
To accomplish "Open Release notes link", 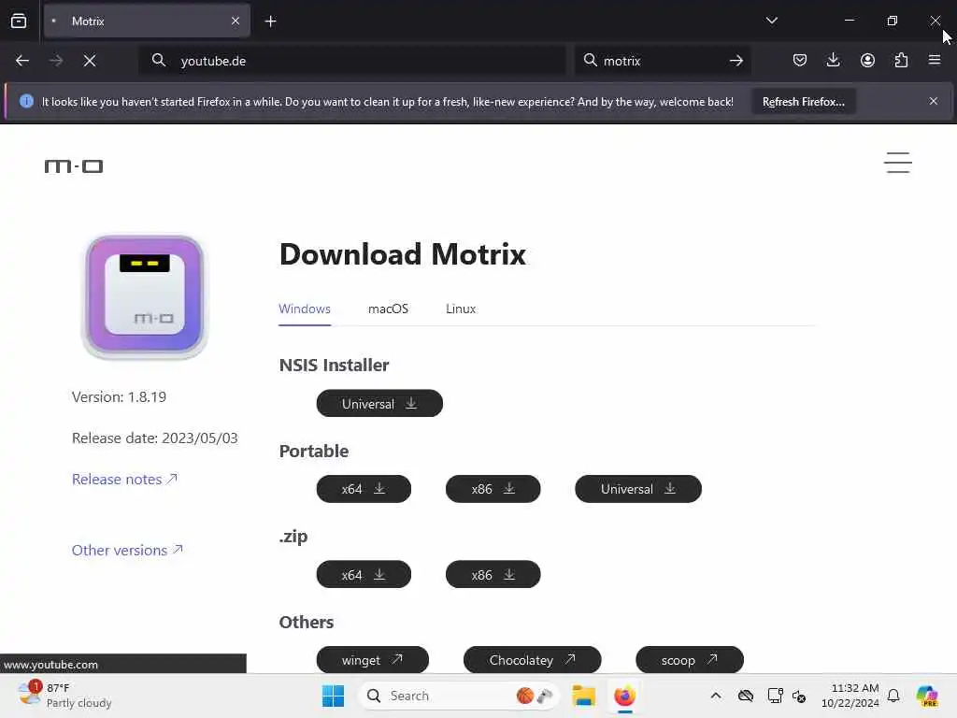I will click(x=124, y=480).
